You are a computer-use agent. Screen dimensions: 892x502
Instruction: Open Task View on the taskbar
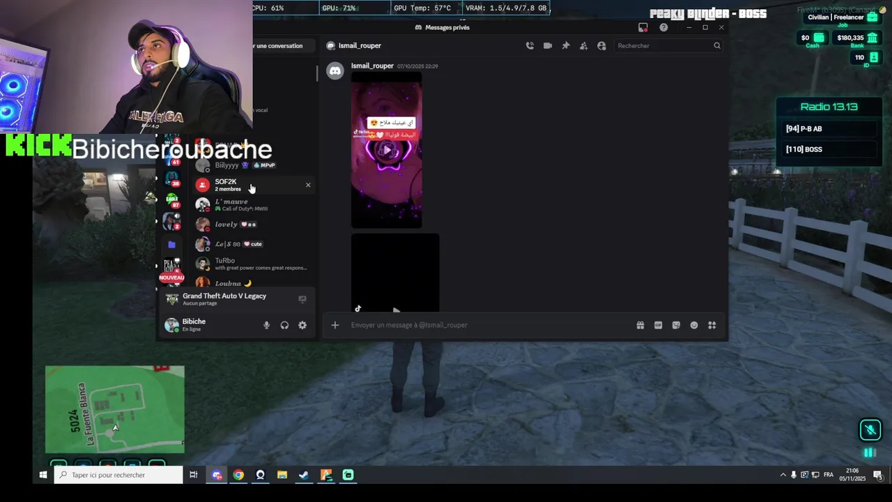click(194, 475)
